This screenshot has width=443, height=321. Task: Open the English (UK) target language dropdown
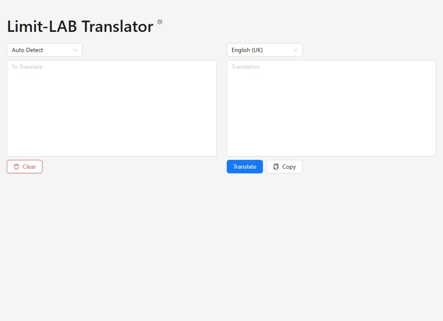pos(265,50)
